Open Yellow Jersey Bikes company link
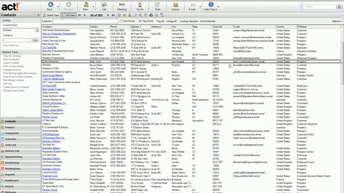The image size is (344, 193). [53, 110]
